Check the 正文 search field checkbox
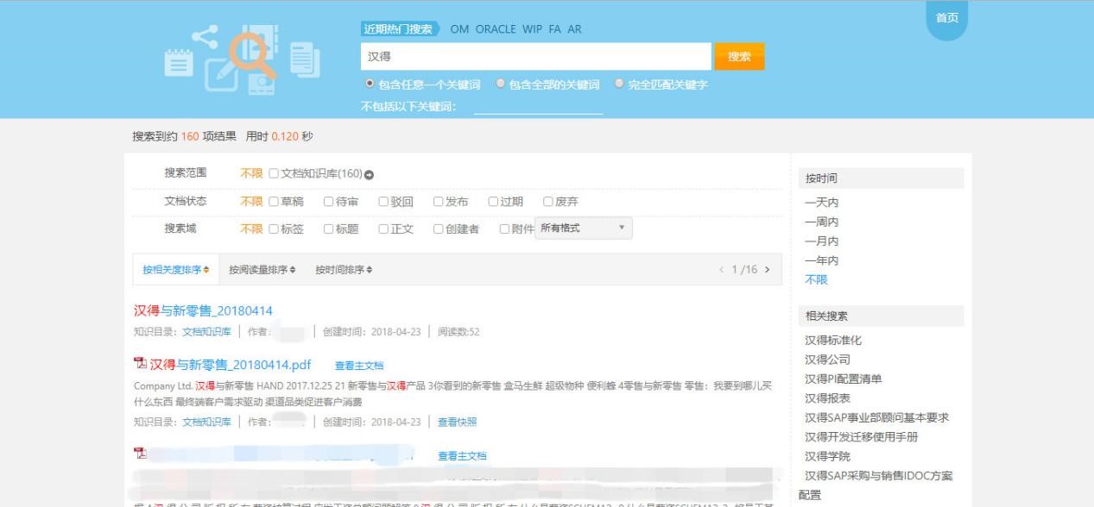 click(x=384, y=228)
